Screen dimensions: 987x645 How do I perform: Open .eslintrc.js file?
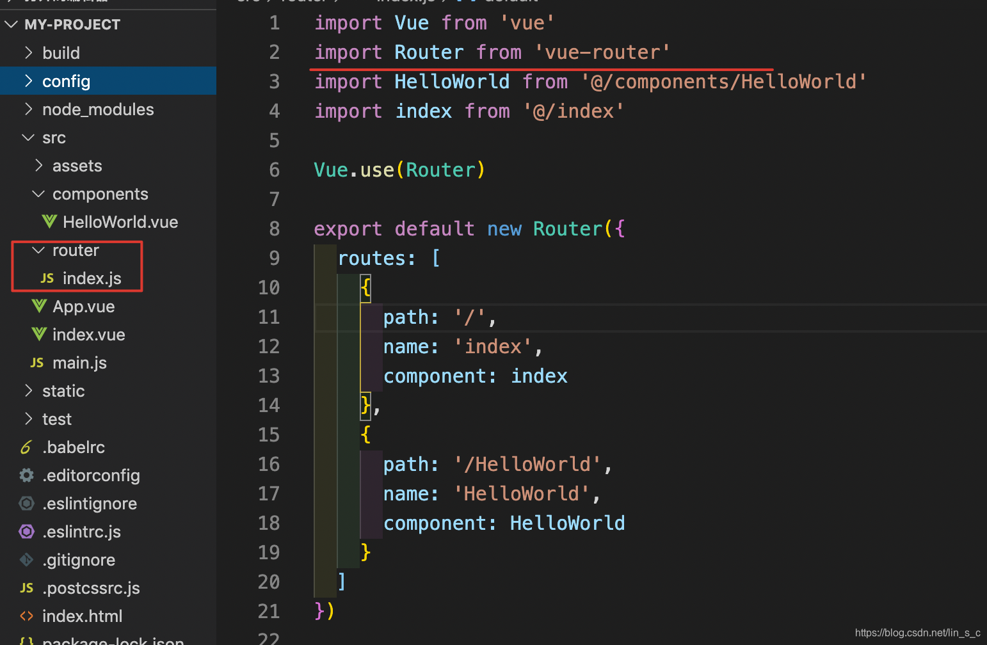(x=108, y=532)
